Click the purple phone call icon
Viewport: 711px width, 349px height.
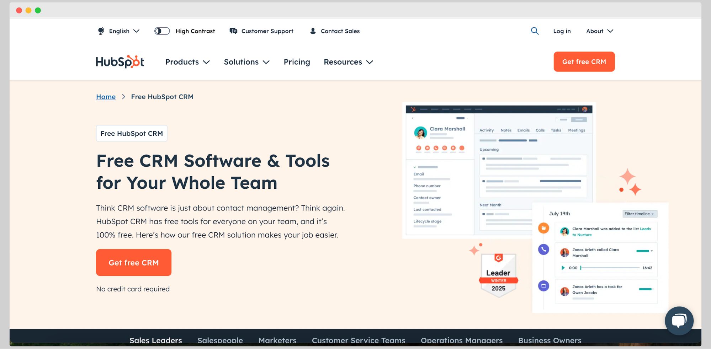coord(543,249)
